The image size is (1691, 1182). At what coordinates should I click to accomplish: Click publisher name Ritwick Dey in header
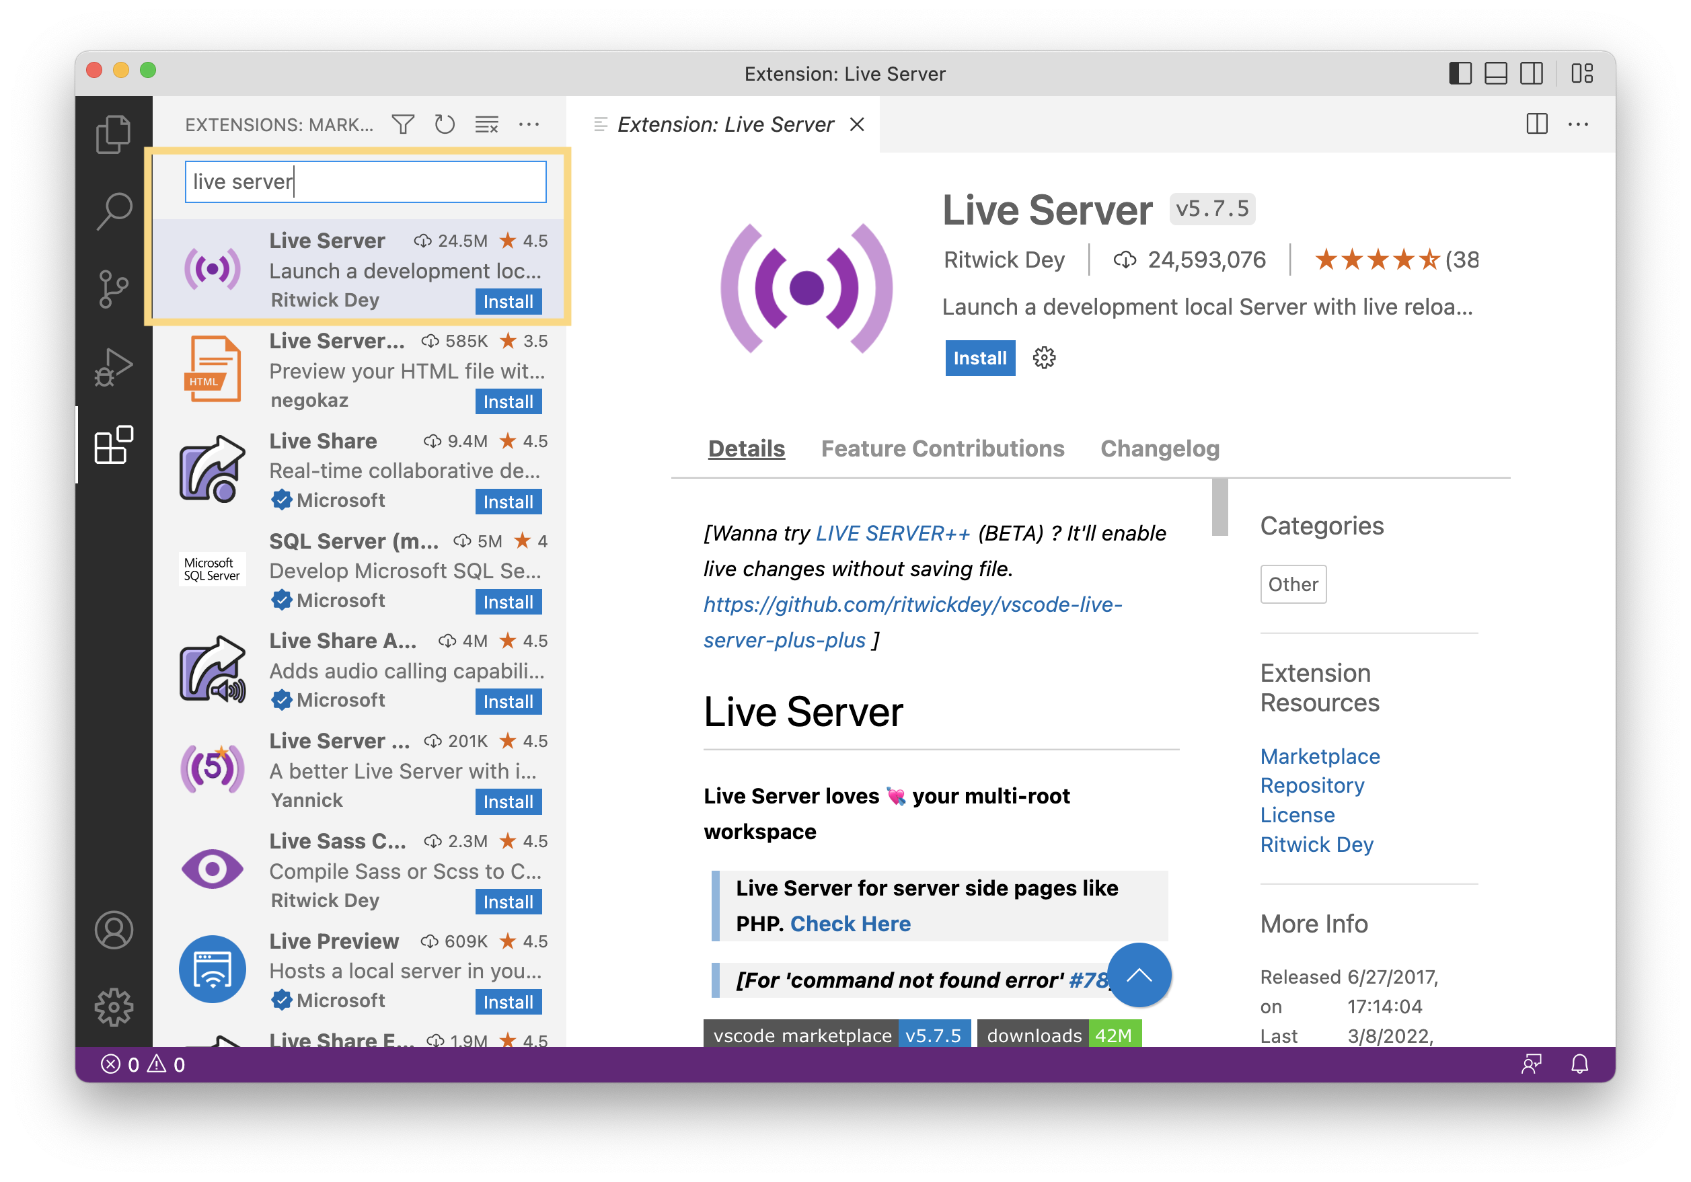(x=1004, y=260)
